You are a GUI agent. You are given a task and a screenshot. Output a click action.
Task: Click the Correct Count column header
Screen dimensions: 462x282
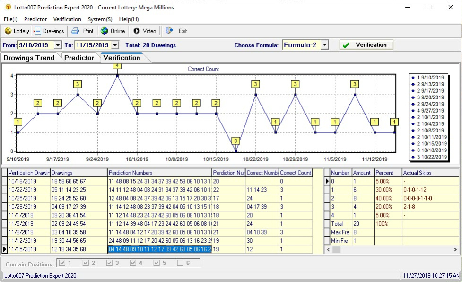(296, 173)
